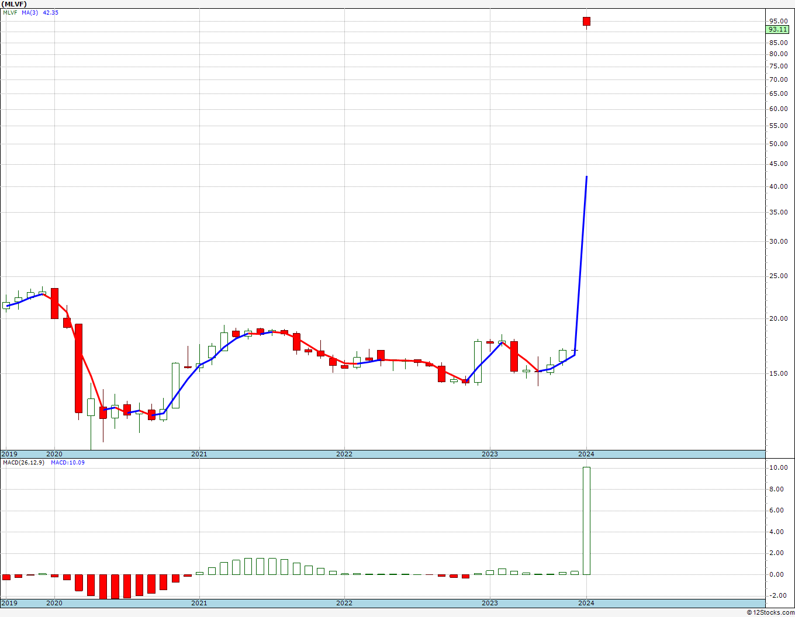Click 2023 on the price chart time axis

coord(490,454)
